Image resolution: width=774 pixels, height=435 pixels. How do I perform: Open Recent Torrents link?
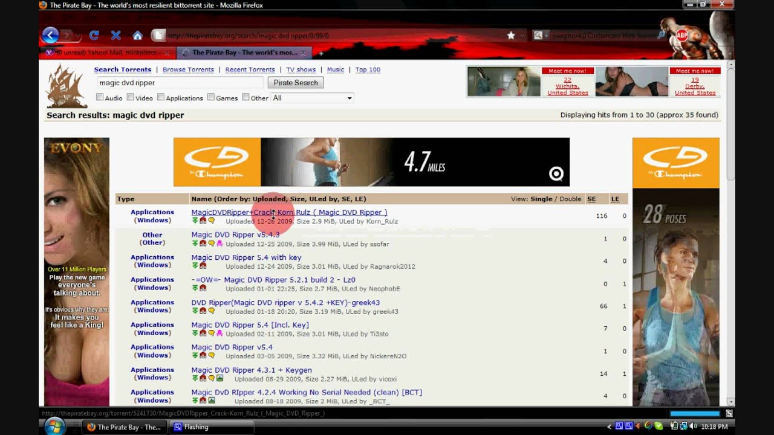[x=250, y=69]
